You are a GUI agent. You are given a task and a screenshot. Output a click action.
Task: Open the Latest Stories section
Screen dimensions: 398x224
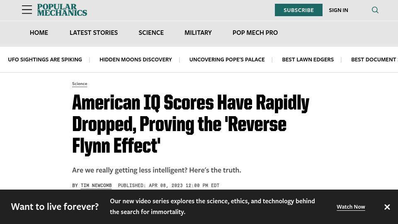coord(94,33)
